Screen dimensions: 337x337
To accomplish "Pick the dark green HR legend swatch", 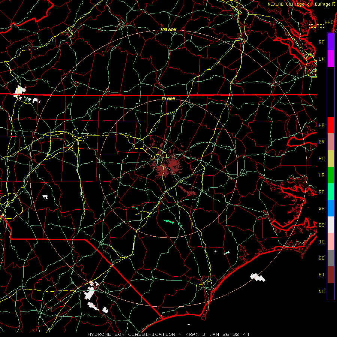I will coord(331,175).
